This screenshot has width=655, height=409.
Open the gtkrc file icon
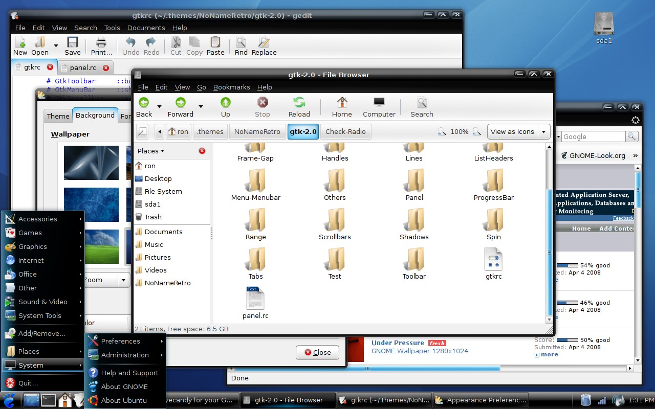pyautogui.click(x=493, y=259)
